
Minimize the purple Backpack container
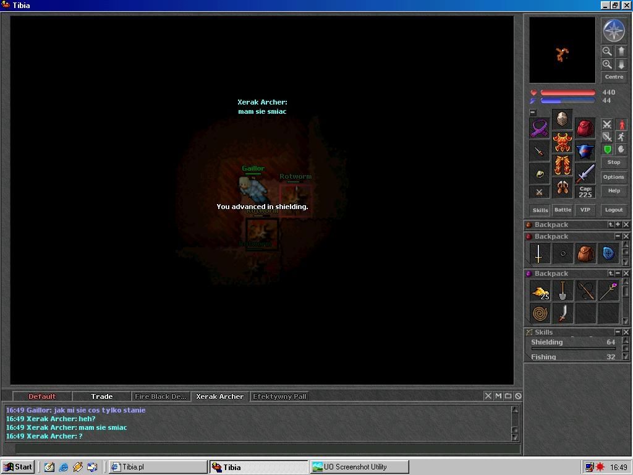click(618, 273)
